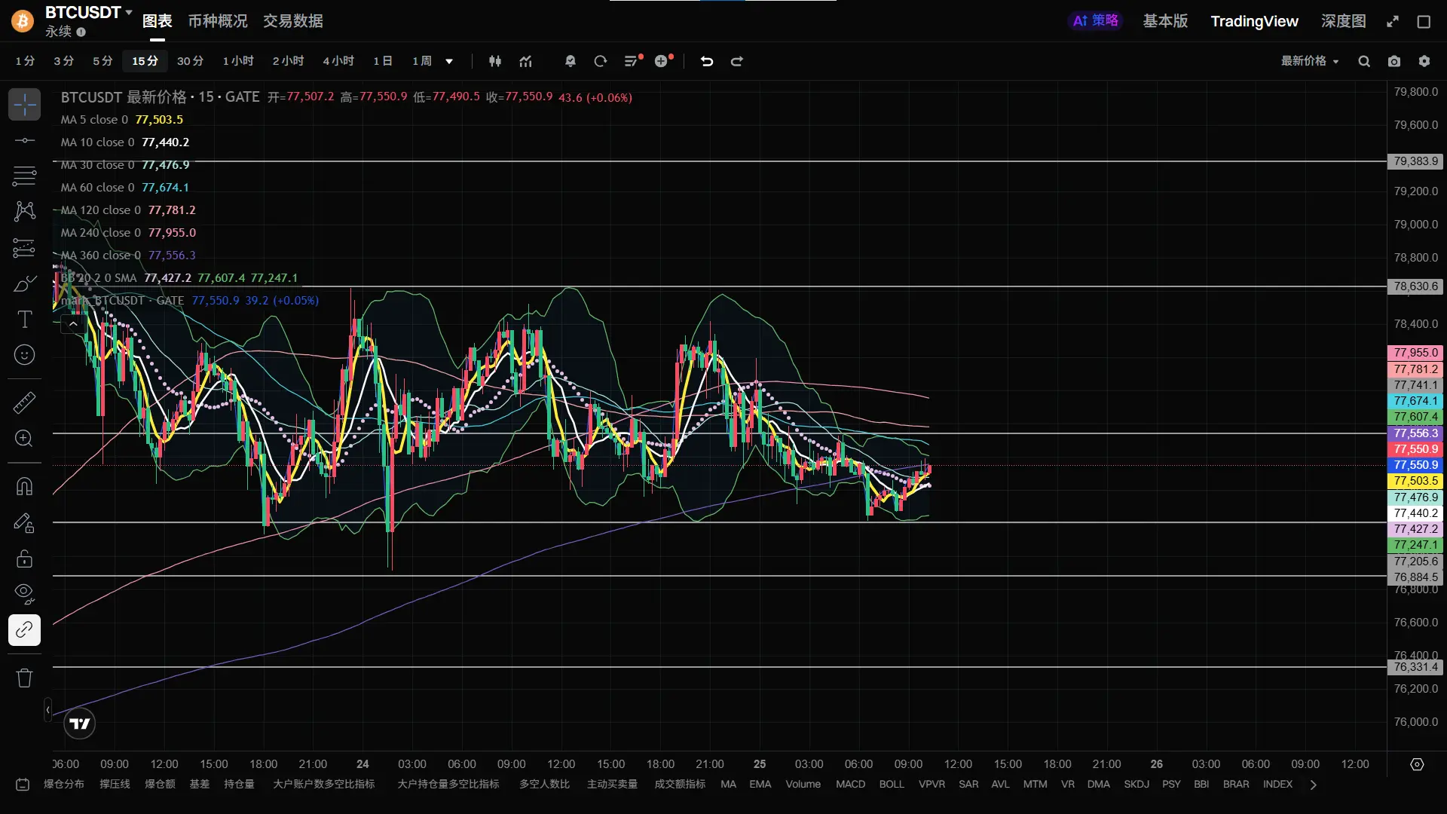Screen dimensions: 1447x814
Task: Open the text annotation tool
Action: tap(24, 320)
